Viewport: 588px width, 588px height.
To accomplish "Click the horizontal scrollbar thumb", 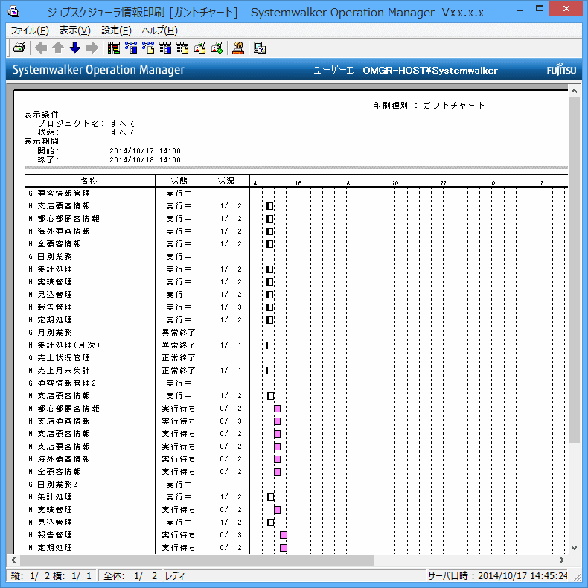I will [x=196, y=560].
